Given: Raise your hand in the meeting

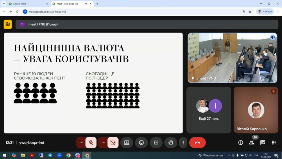Looking at the screenshot, I should (x=171, y=142).
